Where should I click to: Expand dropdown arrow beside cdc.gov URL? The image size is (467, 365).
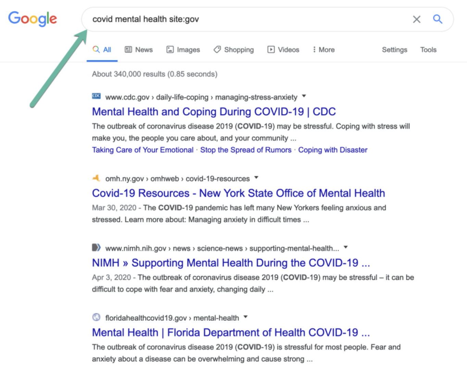[x=304, y=96]
